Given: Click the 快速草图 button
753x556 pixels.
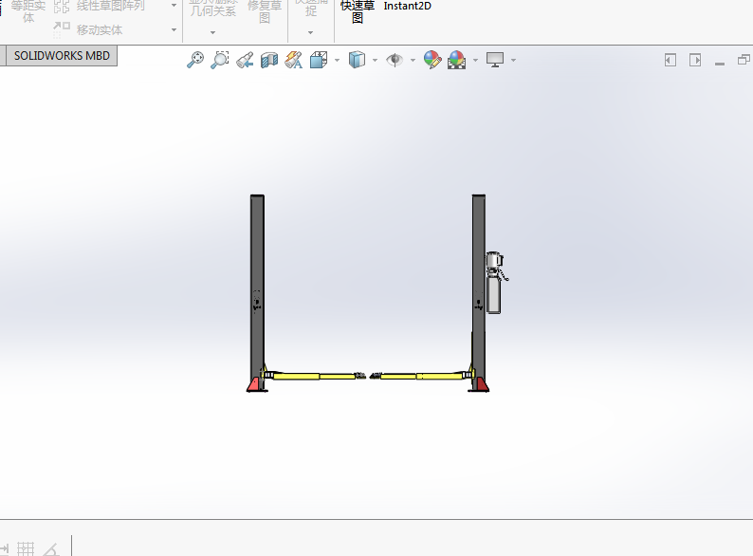Looking at the screenshot, I should tap(358, 11).
